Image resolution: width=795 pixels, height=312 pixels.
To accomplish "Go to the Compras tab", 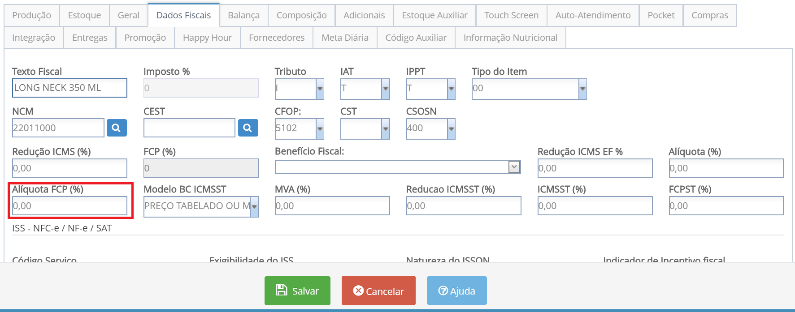I will pyautogui.click(x=710, y=15).
